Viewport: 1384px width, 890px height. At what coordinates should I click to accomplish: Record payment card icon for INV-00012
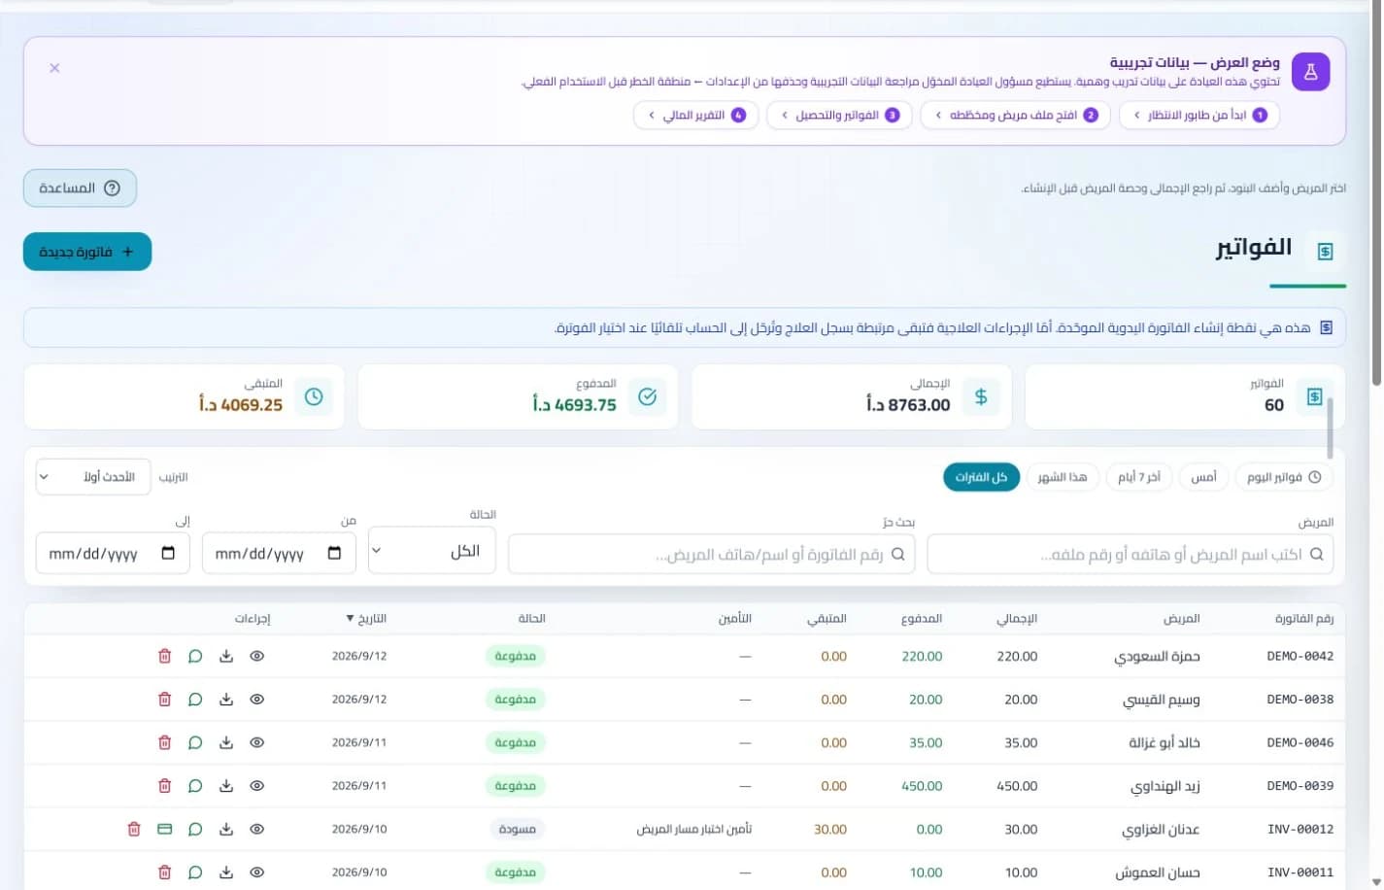(164, 829)
